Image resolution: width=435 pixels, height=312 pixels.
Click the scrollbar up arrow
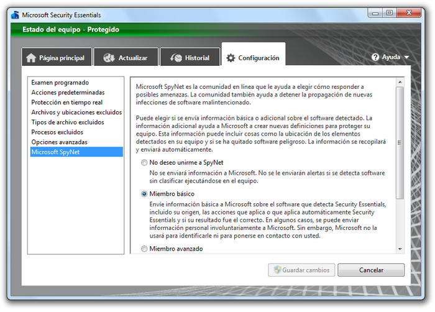point(400,82)
